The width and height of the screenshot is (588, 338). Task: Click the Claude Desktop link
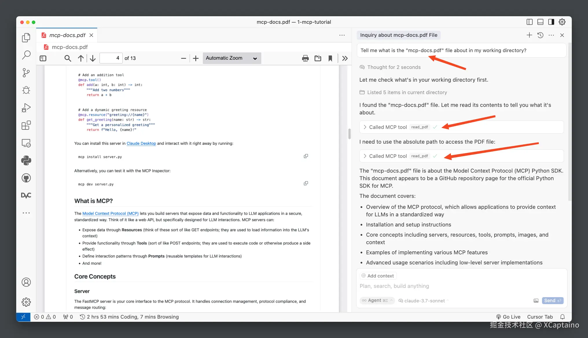pyautogui.click(x=141, y=143)
